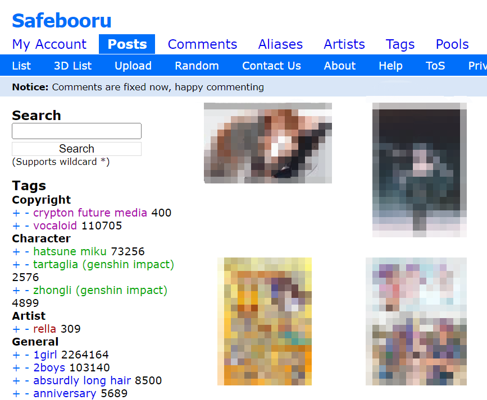Exclude crypton future media tag with minus
487x400 pixels.
pos(27,213)
